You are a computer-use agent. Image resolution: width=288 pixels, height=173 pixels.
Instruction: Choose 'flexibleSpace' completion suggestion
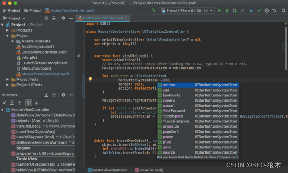[198, 121]
